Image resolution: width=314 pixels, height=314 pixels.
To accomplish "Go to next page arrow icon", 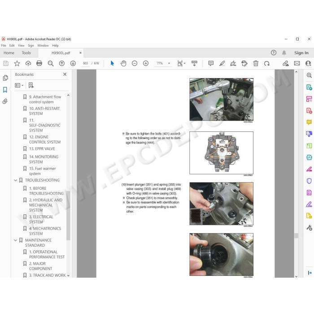I will (73, 64).
